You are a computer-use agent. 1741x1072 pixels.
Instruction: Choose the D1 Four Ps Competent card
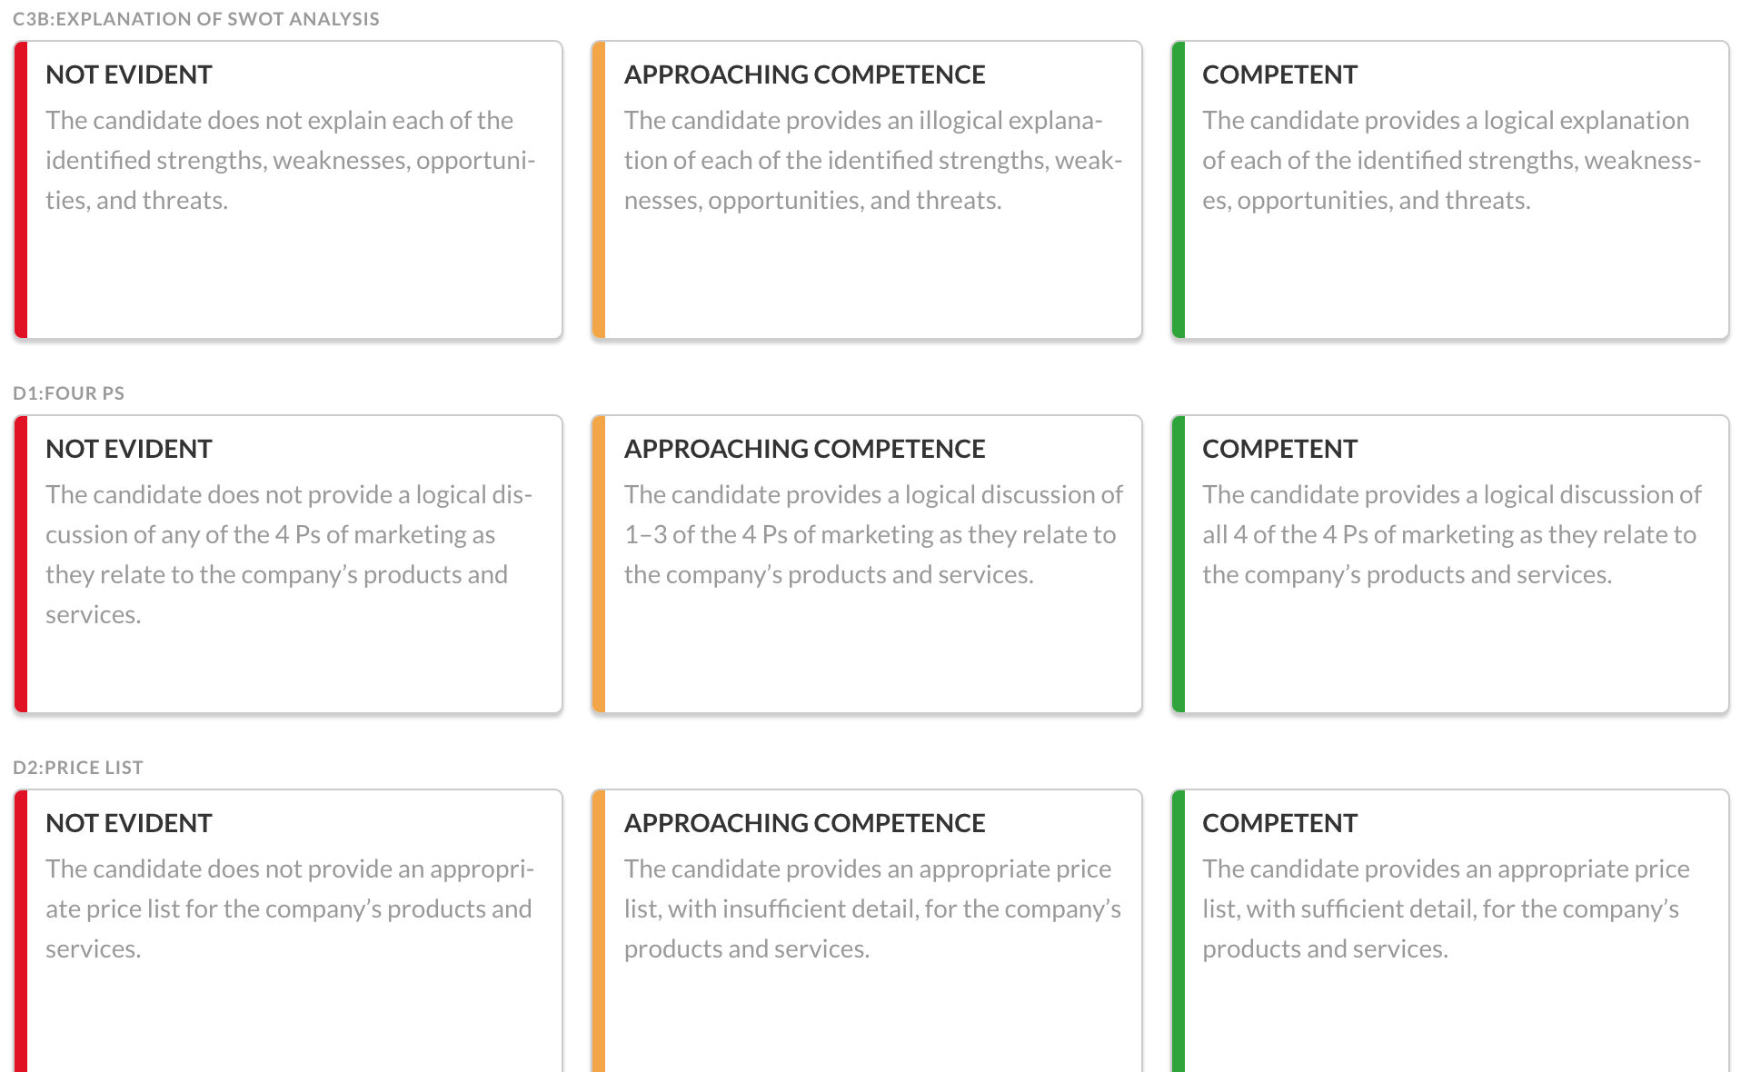[1450, 564]
